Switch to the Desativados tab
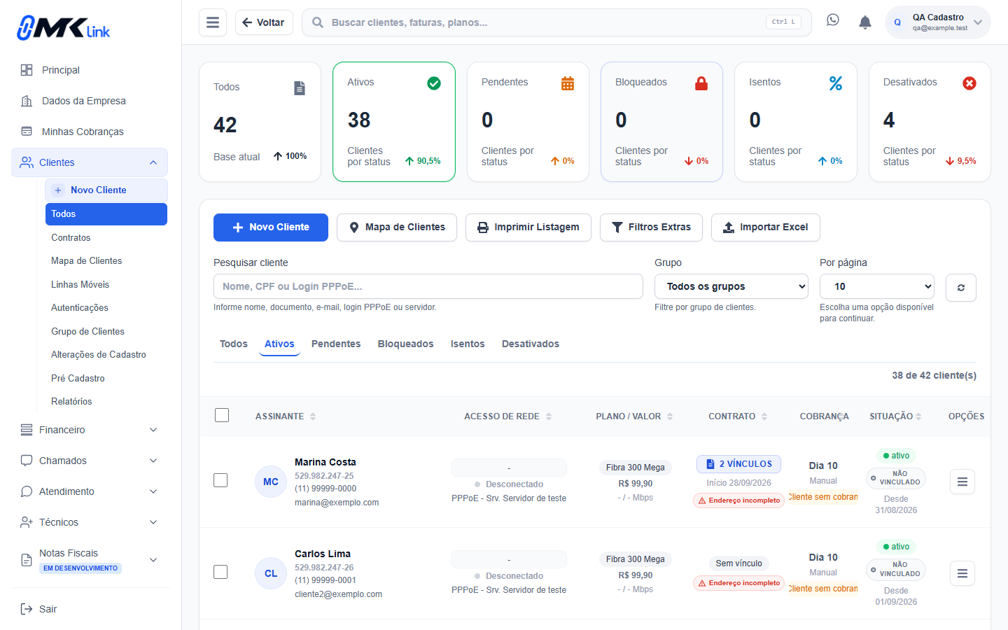Image resolution: width=1008 pixels, height=630 pixels. coord(531,344)
